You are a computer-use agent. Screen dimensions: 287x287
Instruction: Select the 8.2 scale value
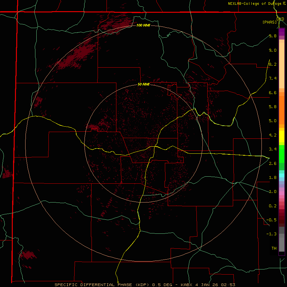click(273, 64)
